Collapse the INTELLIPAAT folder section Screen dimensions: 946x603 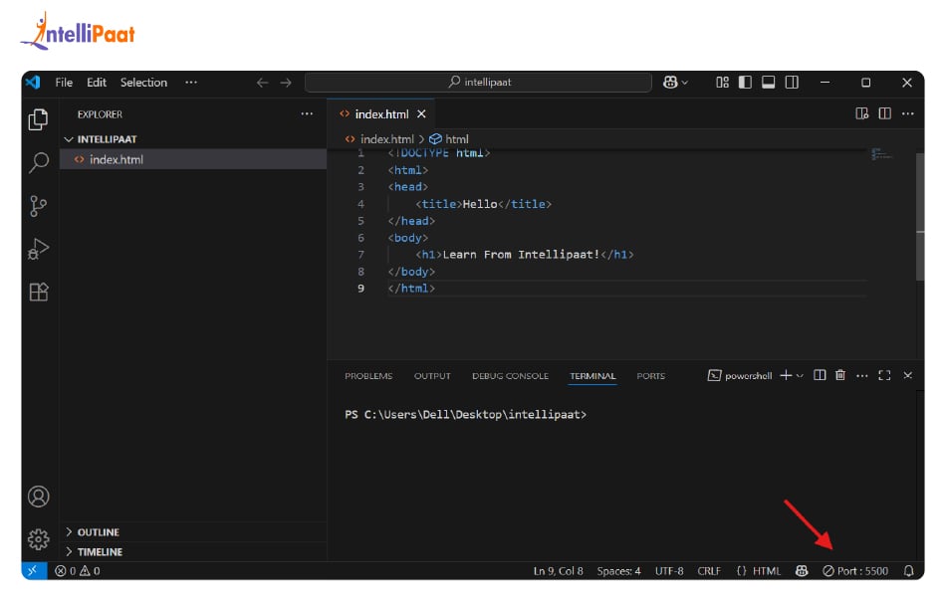pyautogui.click(x=193, y=139)
